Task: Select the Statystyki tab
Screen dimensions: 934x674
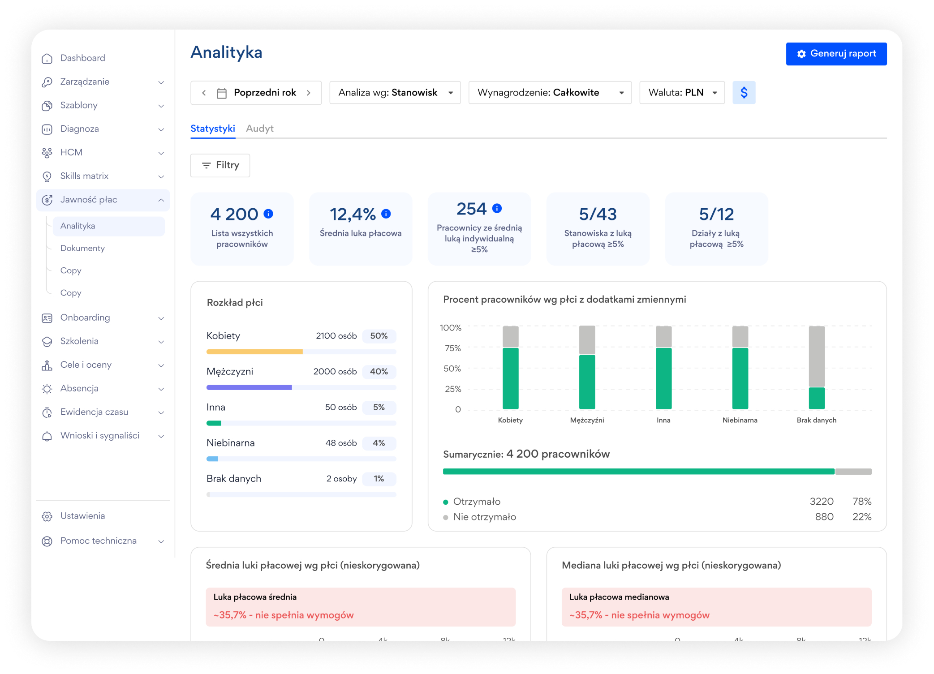Action: pyautogui.click(x=213, y=129)
